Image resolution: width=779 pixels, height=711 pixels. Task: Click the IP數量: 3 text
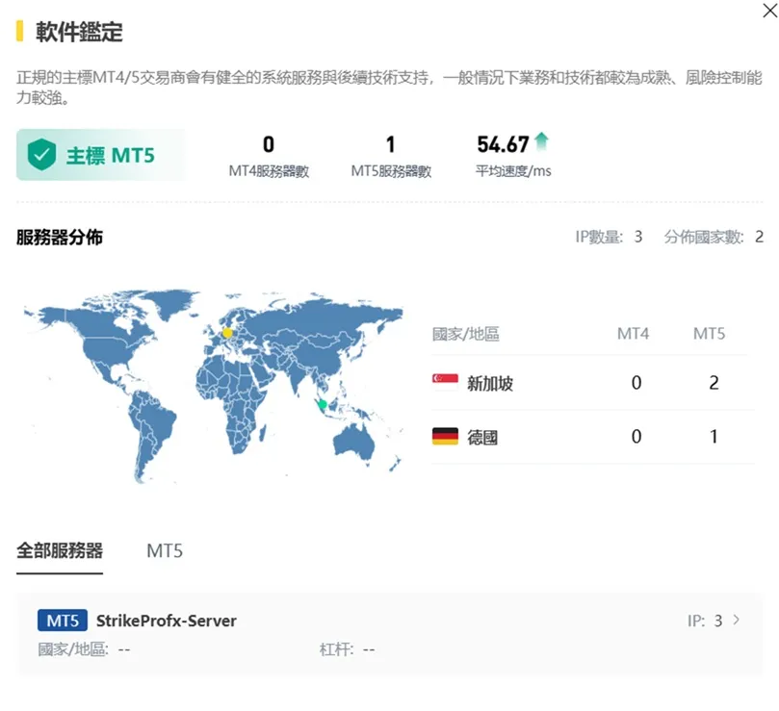coord(609,237)
